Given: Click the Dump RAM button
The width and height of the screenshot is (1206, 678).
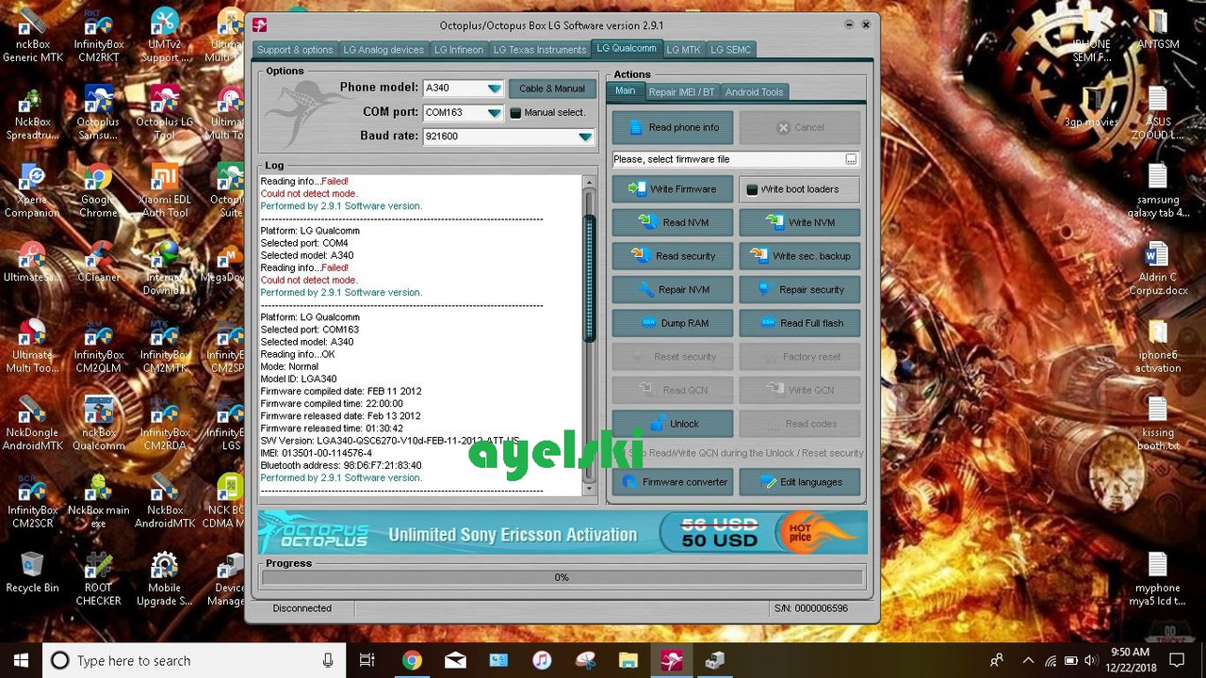Looking at the screenshot, I should (672, 323).
